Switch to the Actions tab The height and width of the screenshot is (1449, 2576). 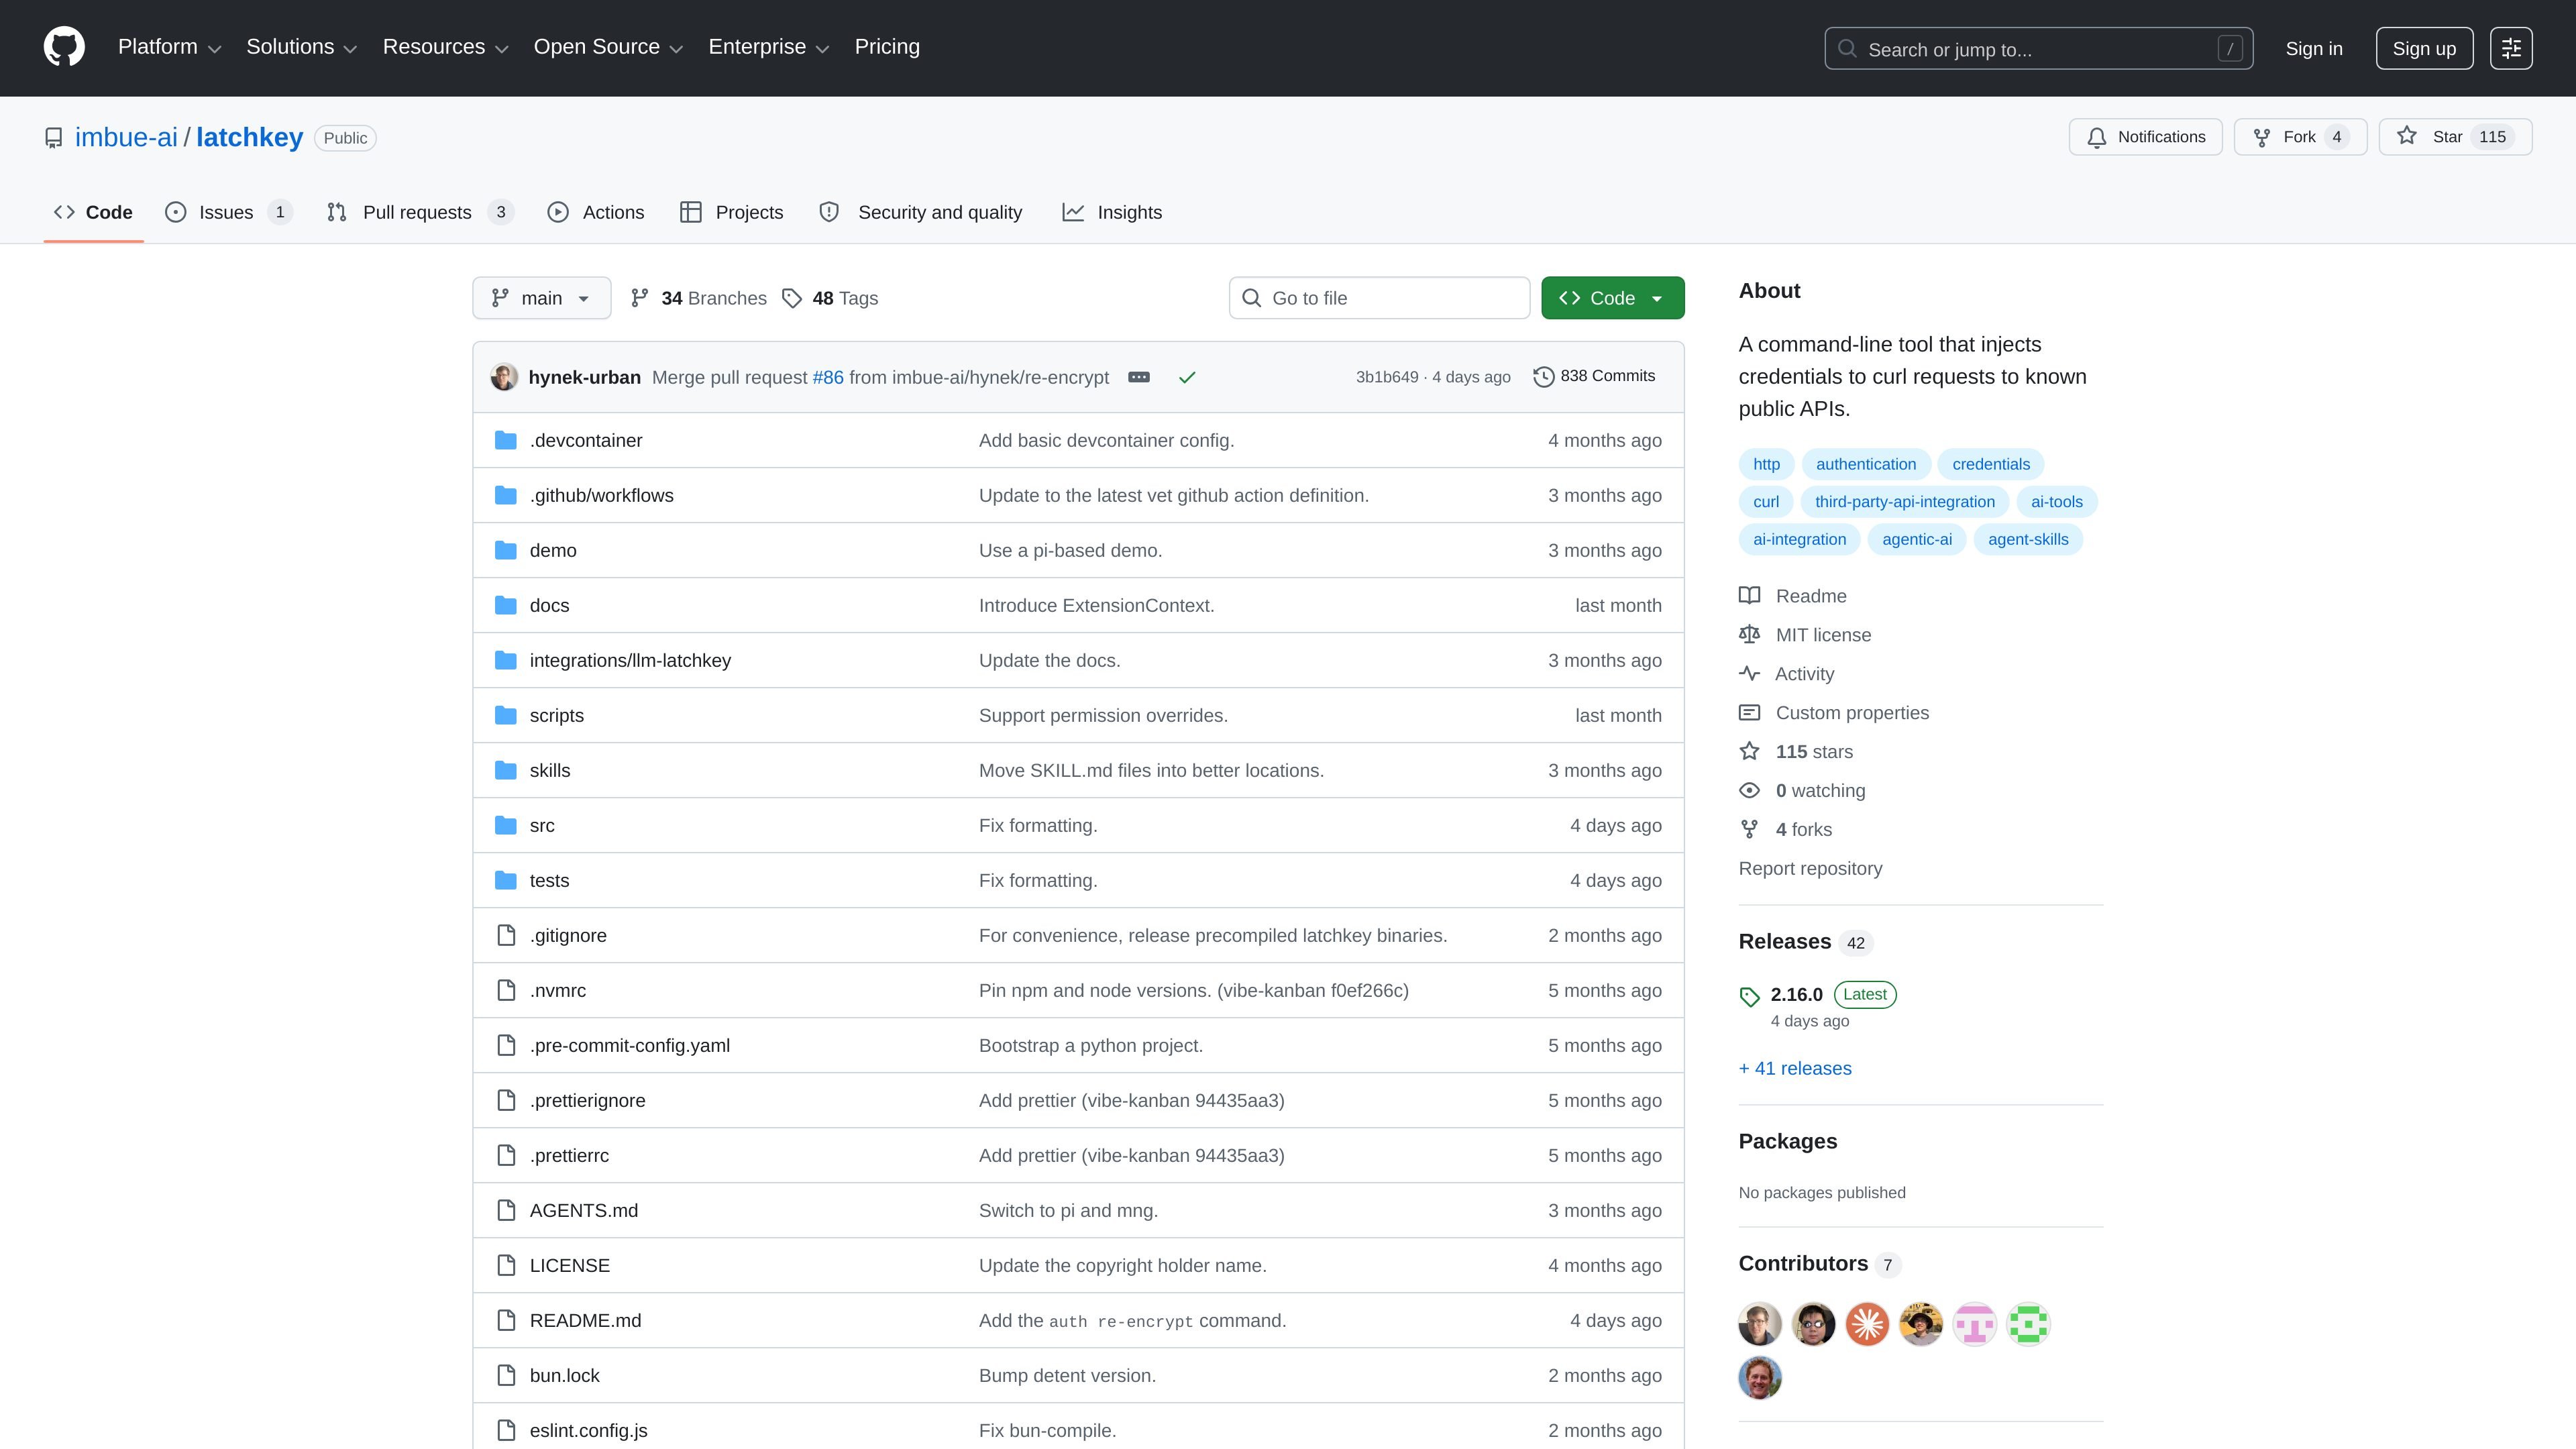coord(596,212)
